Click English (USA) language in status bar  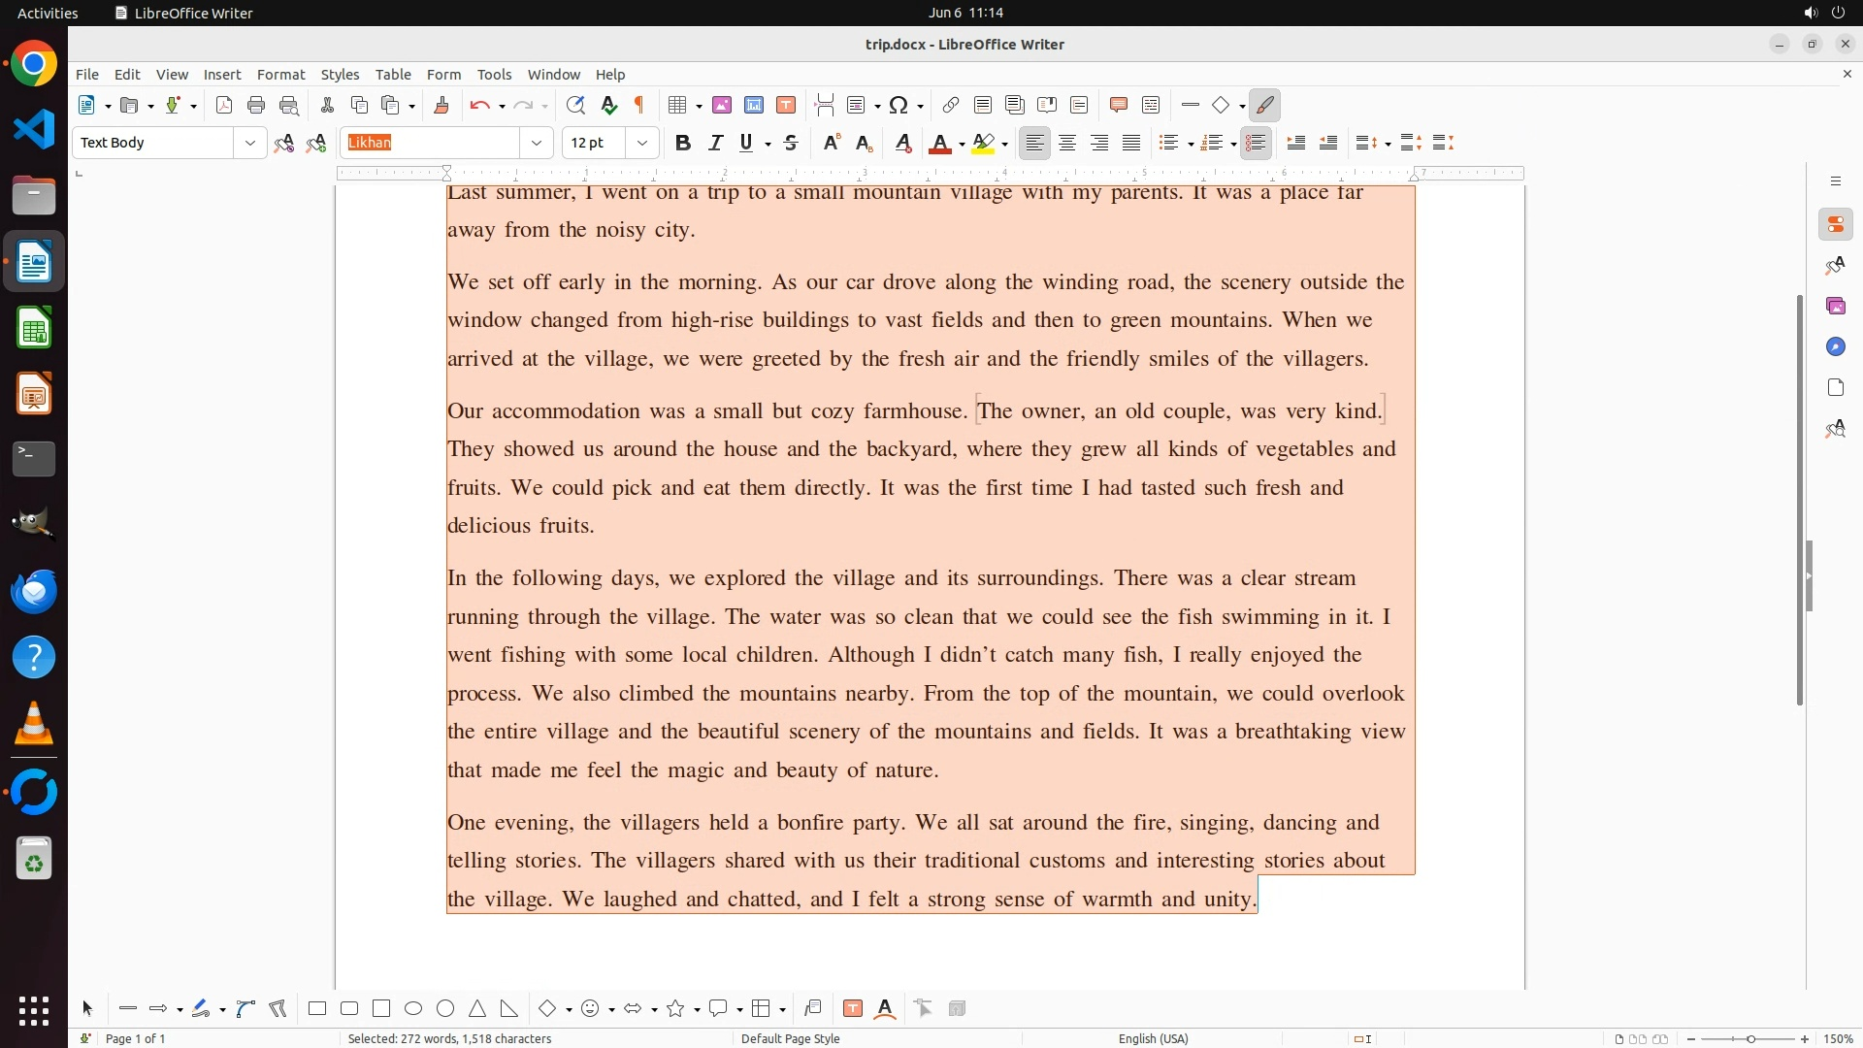tap(1153, 1038)
